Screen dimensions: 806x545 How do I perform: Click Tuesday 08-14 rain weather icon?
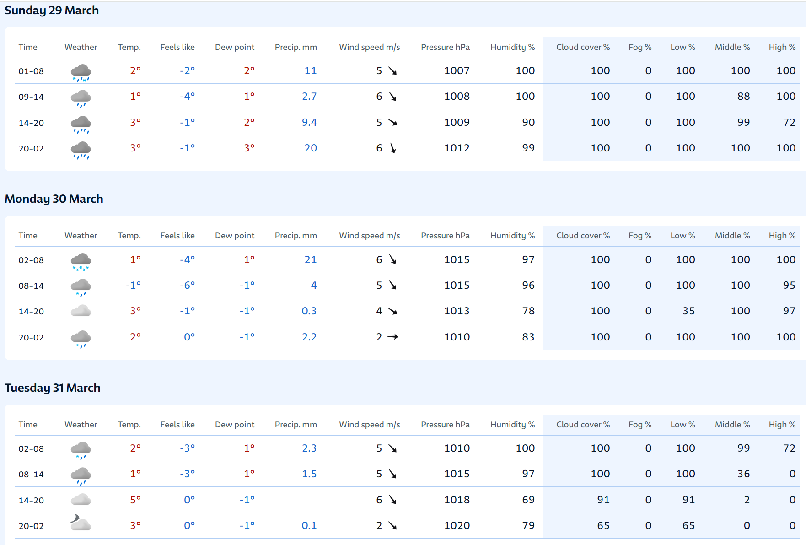point(81,475)
